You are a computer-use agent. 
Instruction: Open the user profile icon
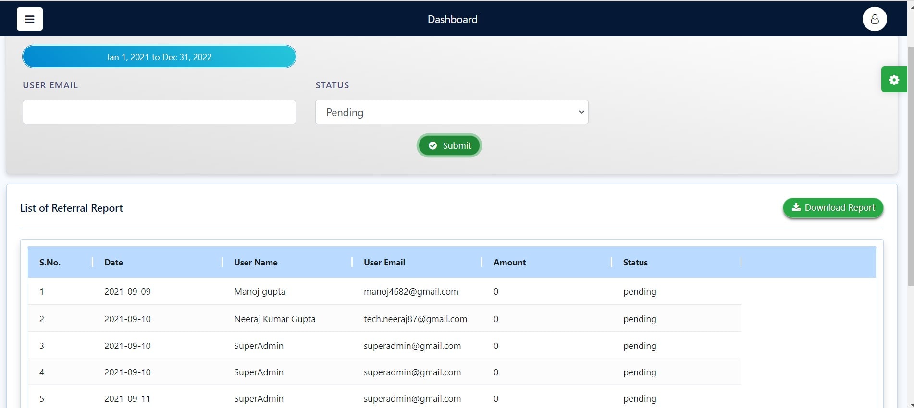pyautogui.click(x=875, y=19)
